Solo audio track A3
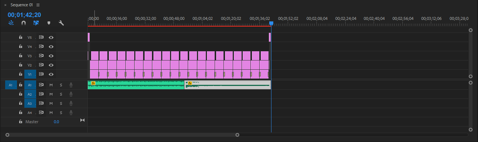 [x=61, y=103]
